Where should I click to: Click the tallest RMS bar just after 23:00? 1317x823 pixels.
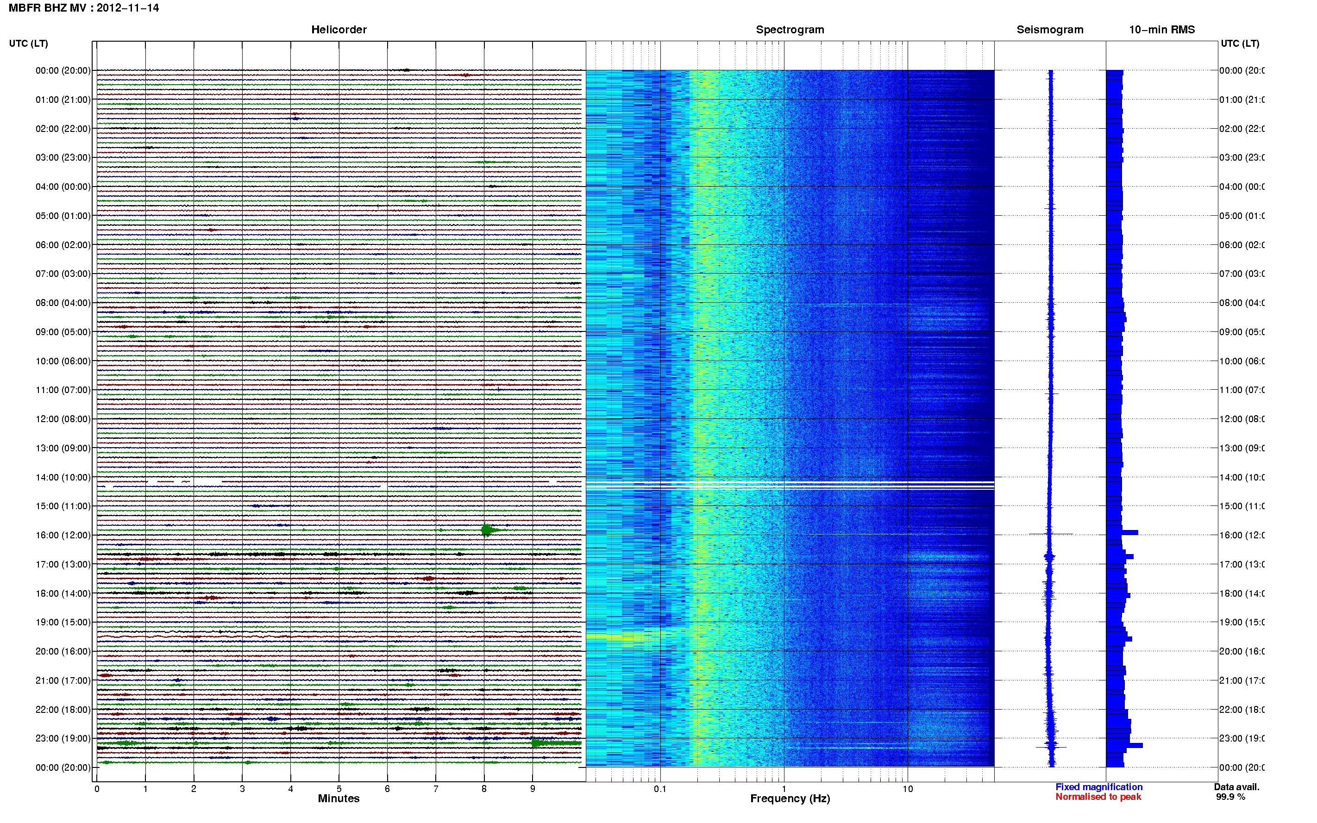[x=1124, y=745]
